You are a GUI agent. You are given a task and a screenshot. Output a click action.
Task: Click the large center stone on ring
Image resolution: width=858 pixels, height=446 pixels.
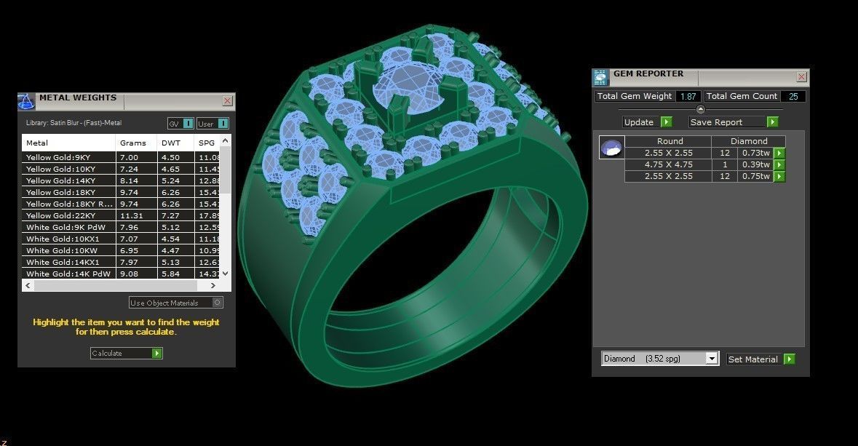click(415, 89)
